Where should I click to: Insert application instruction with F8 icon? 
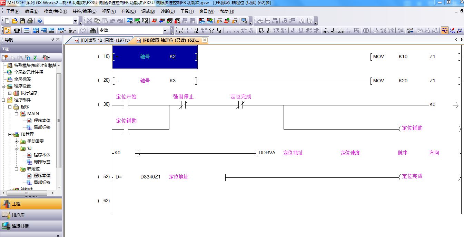(x=219, y=30)
